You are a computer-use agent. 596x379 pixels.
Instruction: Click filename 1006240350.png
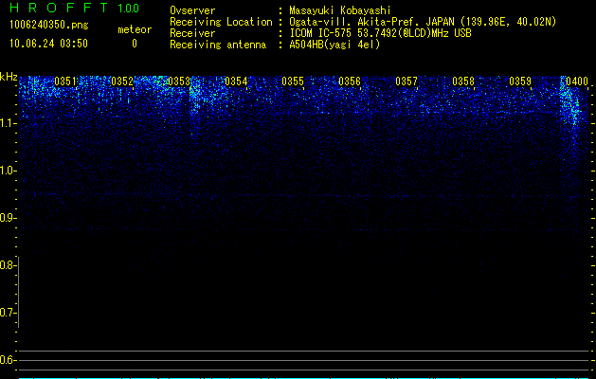(49, 25)
